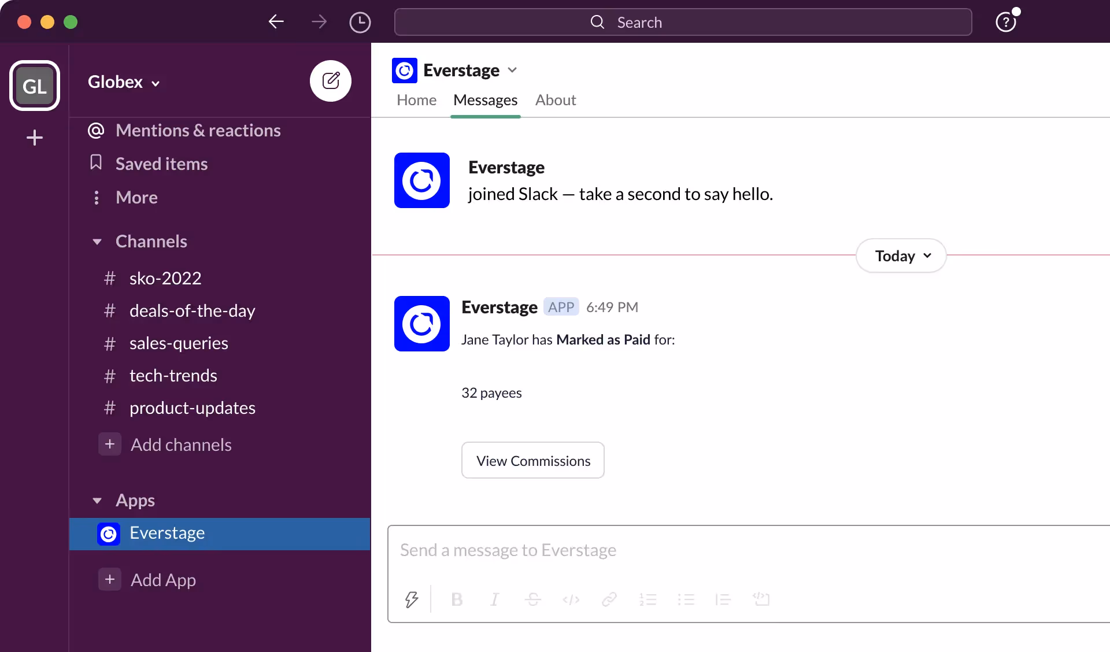Image resolution: width=1110 pixels, height=652 pixels.
Task: Click the Everstage sender name at 6:49 PM
Action: click(499, 307)
